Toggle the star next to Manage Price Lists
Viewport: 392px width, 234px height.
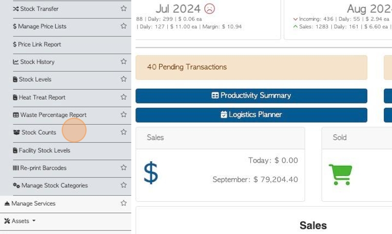pos(124,26)
